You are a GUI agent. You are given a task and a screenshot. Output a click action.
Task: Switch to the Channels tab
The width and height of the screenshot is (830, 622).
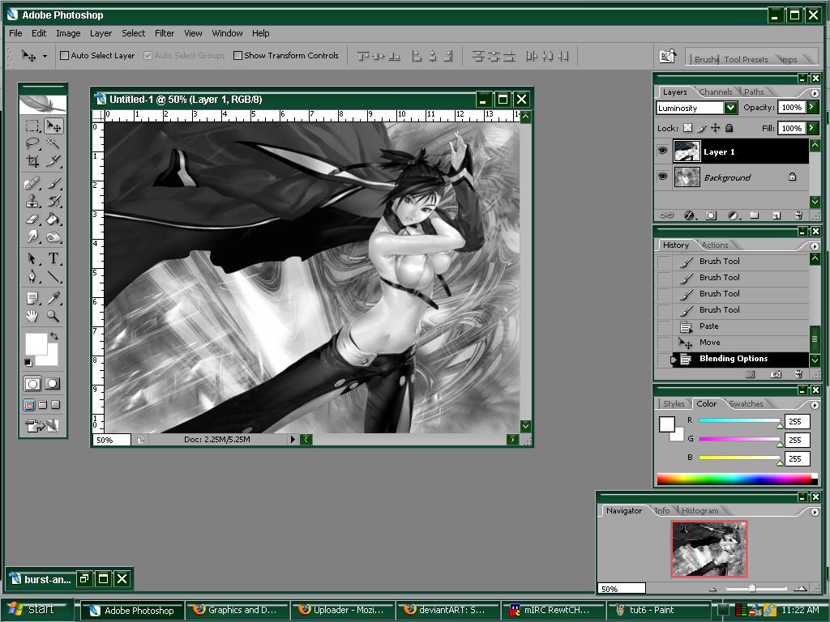[715, 92]
